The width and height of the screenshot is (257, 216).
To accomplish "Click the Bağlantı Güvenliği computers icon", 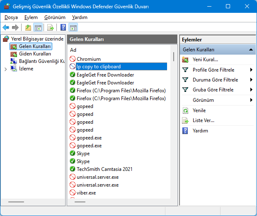I will (x=14, y=61).
